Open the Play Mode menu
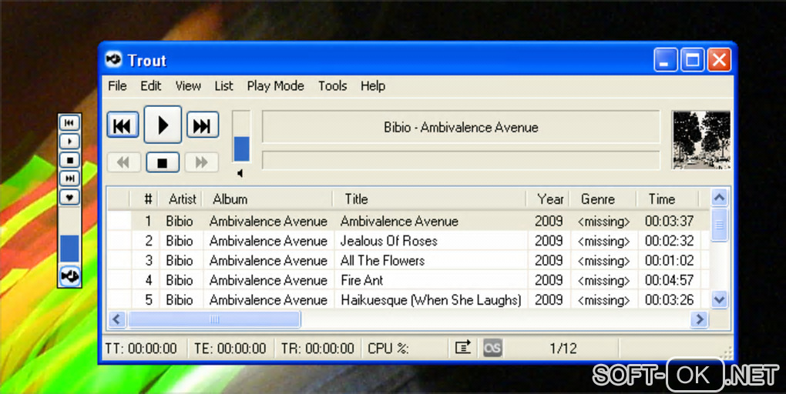This screenshot has width=786, height=394. (x=275, y=86)
